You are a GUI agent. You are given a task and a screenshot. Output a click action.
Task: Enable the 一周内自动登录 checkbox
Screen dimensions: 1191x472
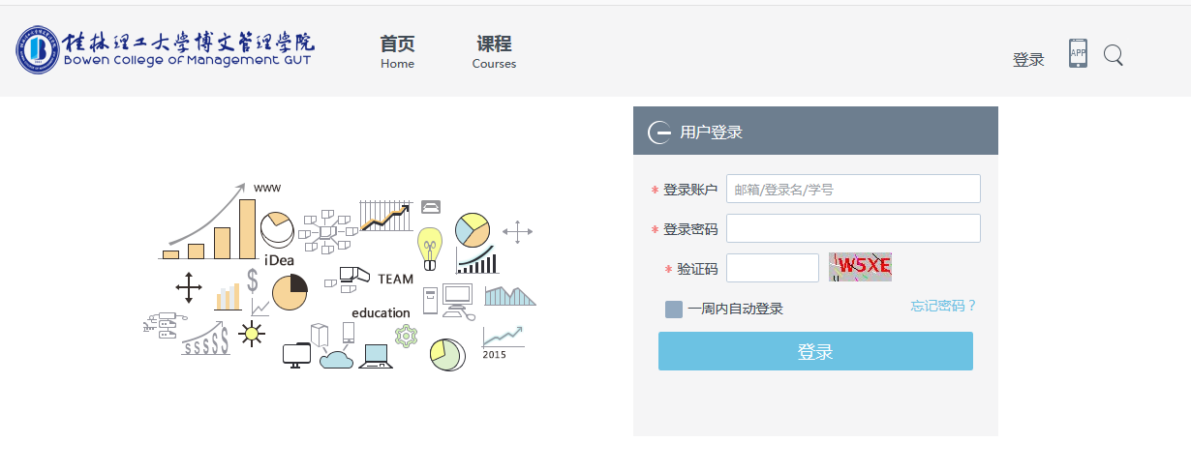coord(674,310)
